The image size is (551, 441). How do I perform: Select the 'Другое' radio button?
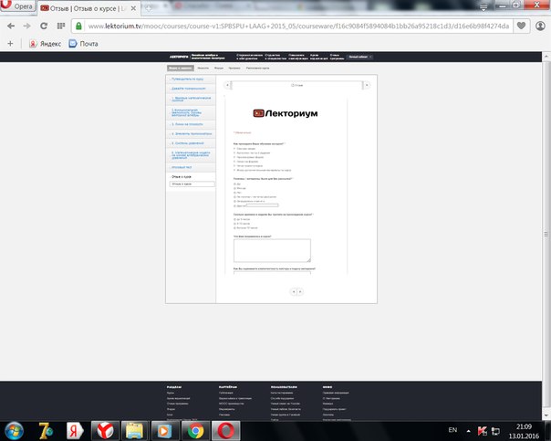[234, 205]
